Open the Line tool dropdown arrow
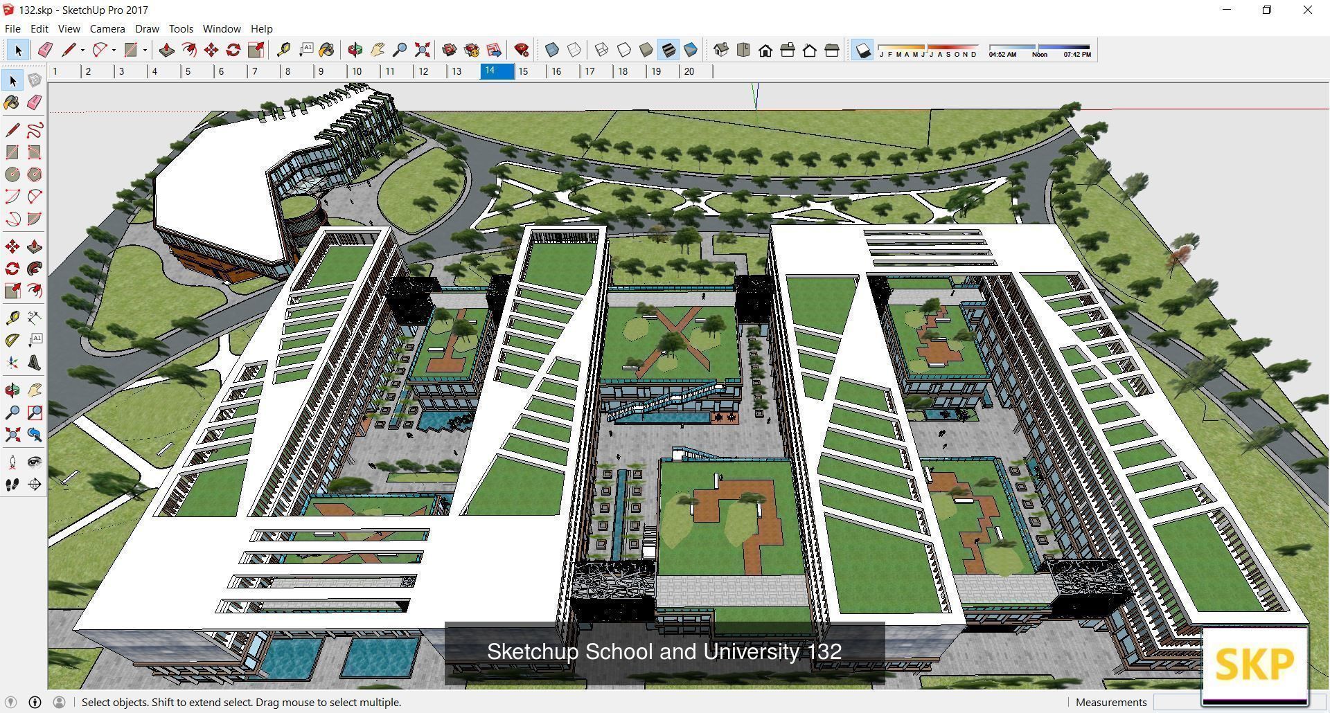This screenshot has width=1330, height=713. 83,50
